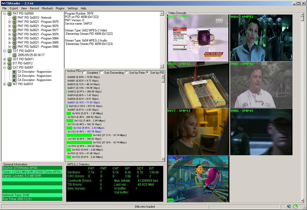
Task: Open the Settings menu
Action: pos(73,8)
